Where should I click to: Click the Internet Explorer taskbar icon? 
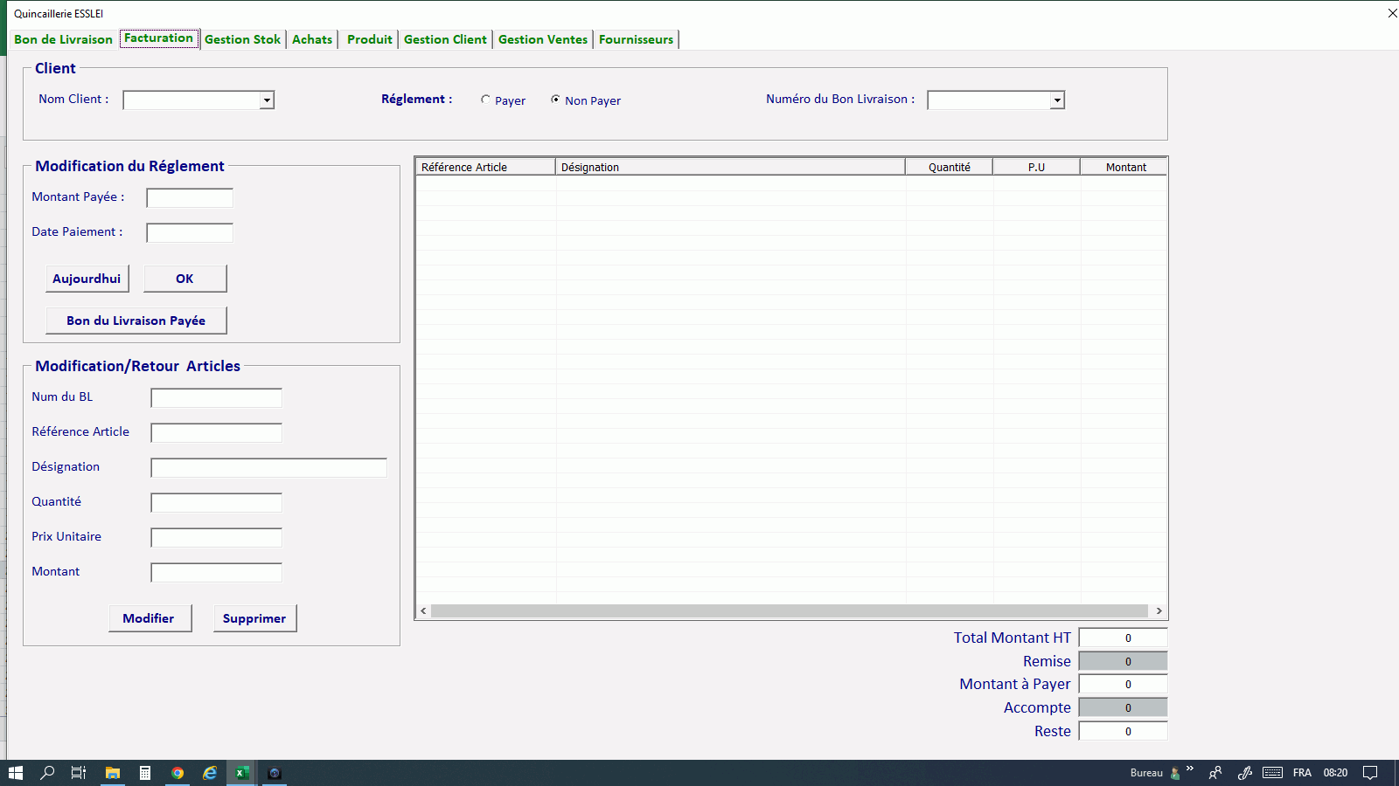point(210,773)
